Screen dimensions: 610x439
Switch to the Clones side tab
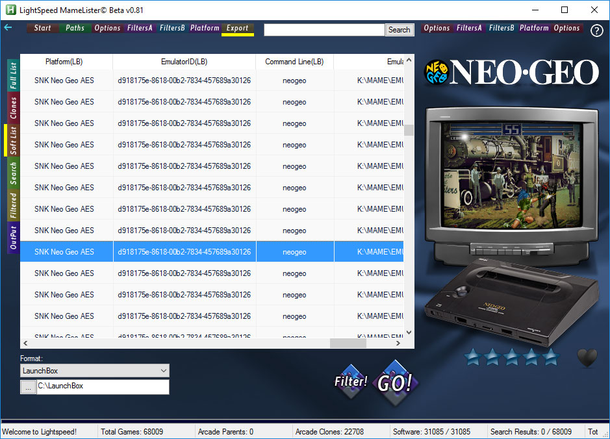pyautogui.click(x=13, y=108)
